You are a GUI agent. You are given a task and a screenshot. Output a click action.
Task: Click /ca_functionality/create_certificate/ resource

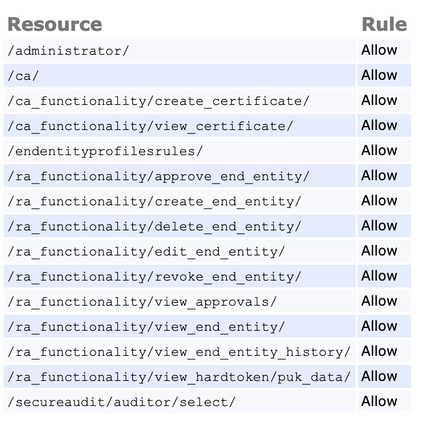click(159, 101)
